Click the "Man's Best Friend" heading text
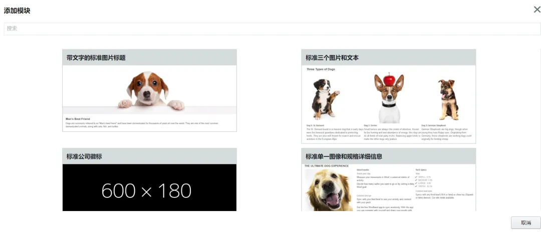 pos(78,119)
